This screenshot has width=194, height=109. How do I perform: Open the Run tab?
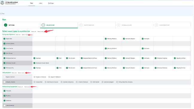[x=32, y=3]
